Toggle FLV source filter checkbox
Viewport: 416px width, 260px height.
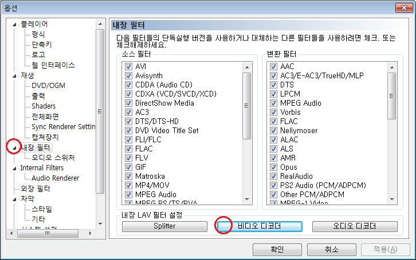[129, 158]
